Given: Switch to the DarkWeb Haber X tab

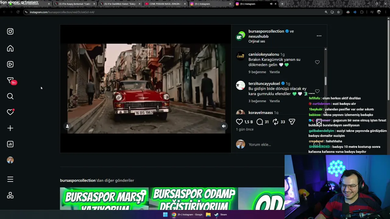Looking at the screenshot, I should 120,4.
